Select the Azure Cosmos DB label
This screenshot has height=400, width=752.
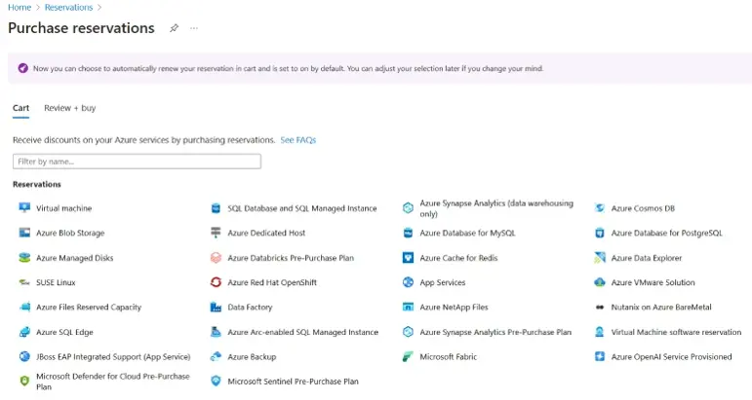click(x=643, y=208)
